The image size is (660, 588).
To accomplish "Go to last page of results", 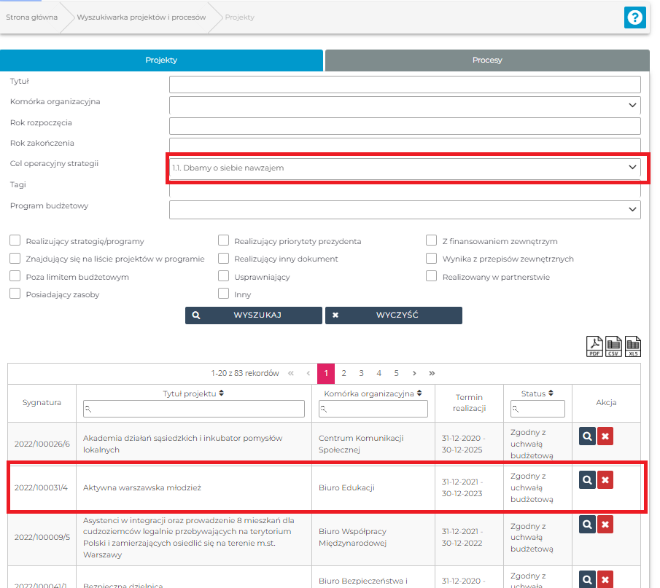I will click(432, 373).
